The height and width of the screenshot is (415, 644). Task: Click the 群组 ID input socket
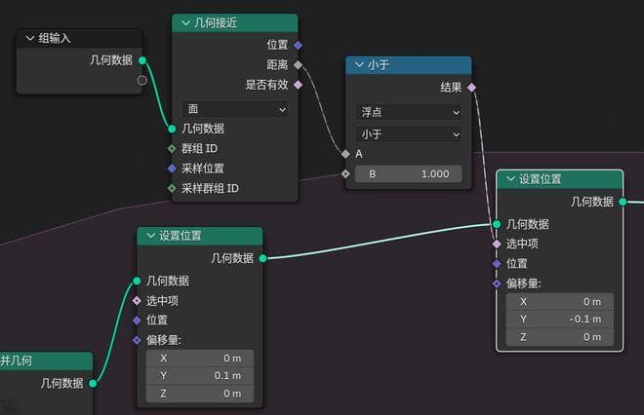[172, 148]
